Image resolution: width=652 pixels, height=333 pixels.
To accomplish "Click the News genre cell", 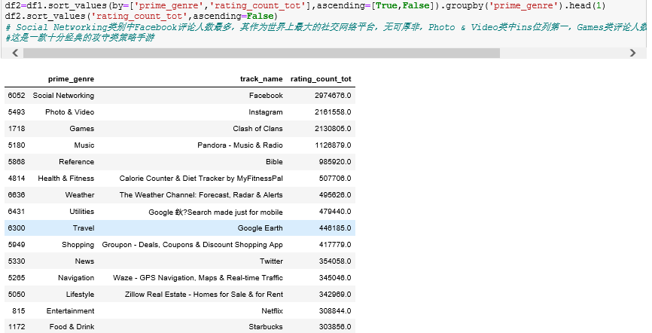I will pos(84,261).
